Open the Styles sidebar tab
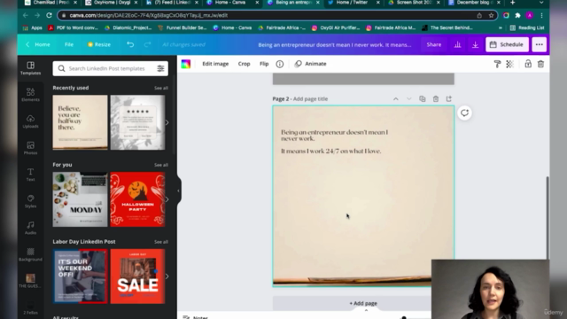This screenshot has height=319, width=567. click(x=30, y=201)
